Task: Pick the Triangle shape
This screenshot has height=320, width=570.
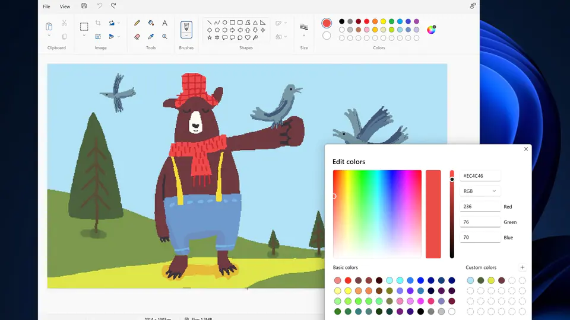Action: coord(255,23)
